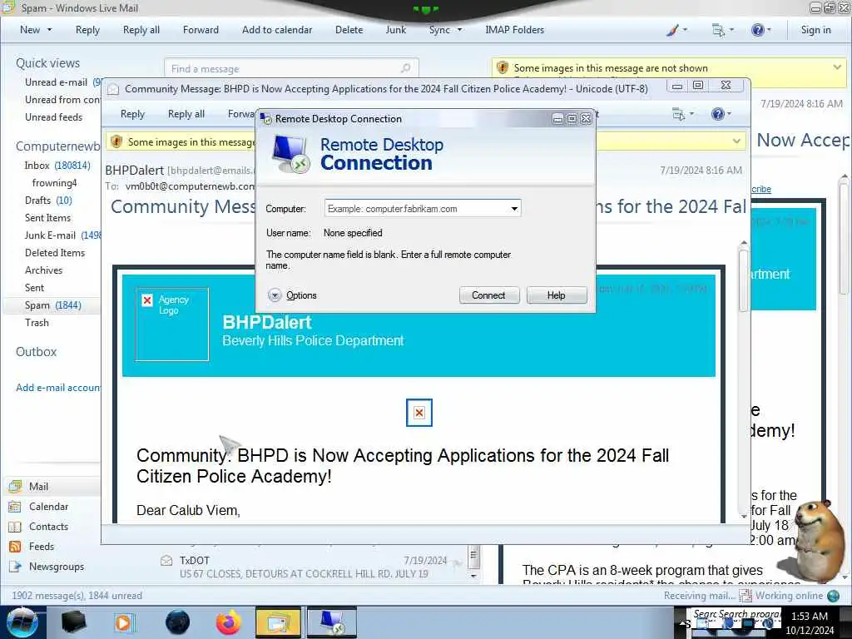Select Unread e-mail quick view
The width and height of the screenshot is (852, 639).
[56, 82]
